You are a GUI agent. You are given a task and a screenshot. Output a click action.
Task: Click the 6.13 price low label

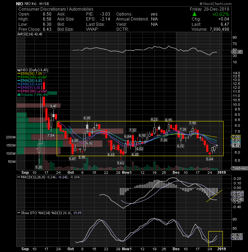tap(111, 154)
